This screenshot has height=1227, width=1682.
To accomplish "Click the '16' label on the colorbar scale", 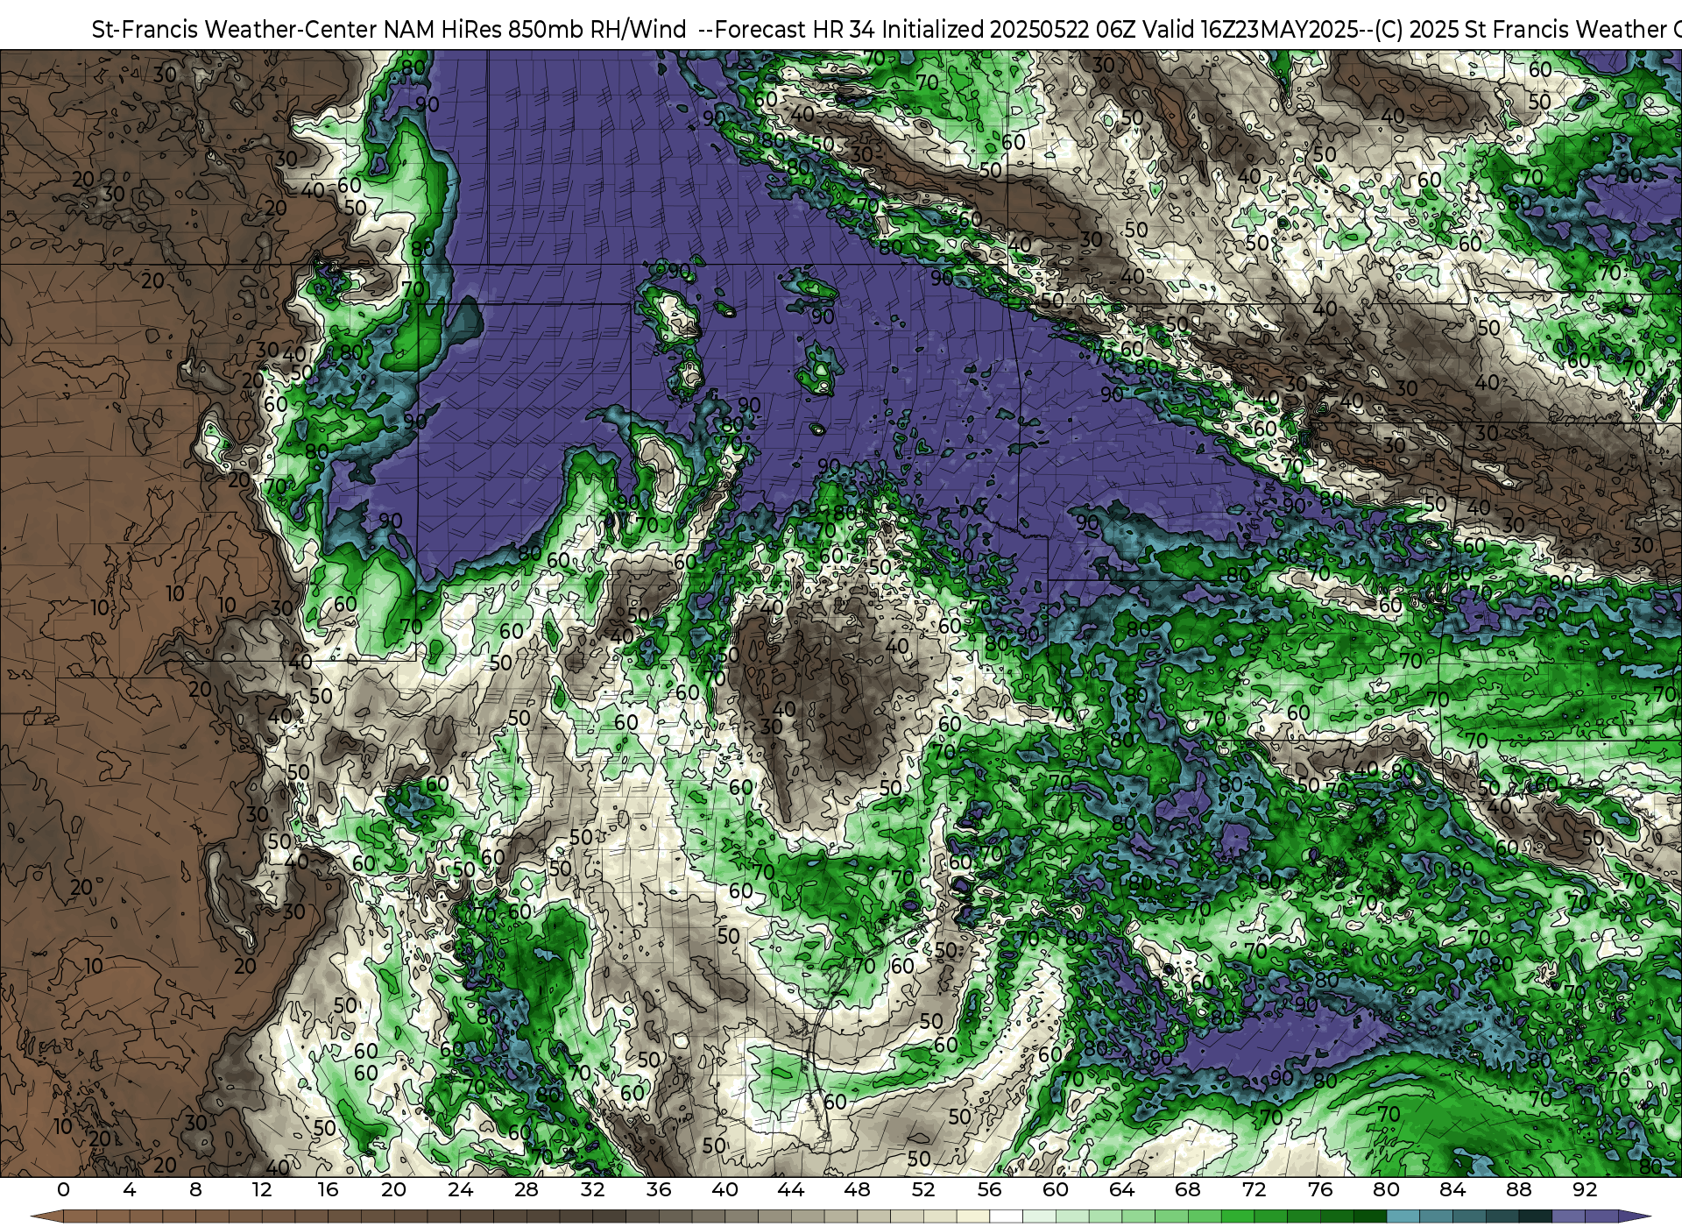I will click(x=328, y=1190).
